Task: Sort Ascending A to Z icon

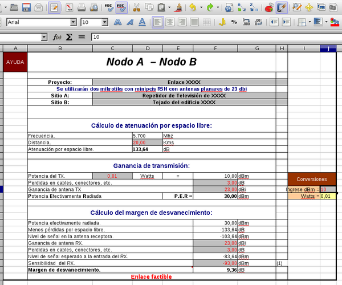Action: (x=242, y=7)
